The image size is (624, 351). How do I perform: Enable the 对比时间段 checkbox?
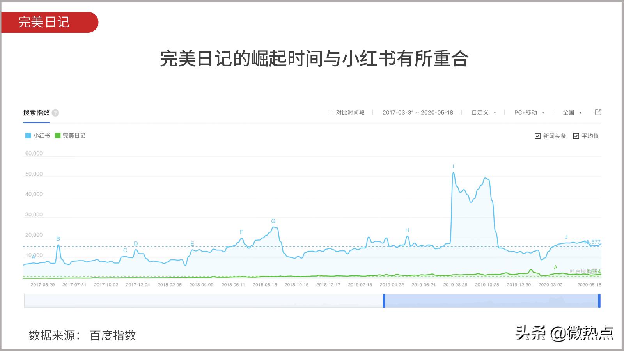pos(330,112)
